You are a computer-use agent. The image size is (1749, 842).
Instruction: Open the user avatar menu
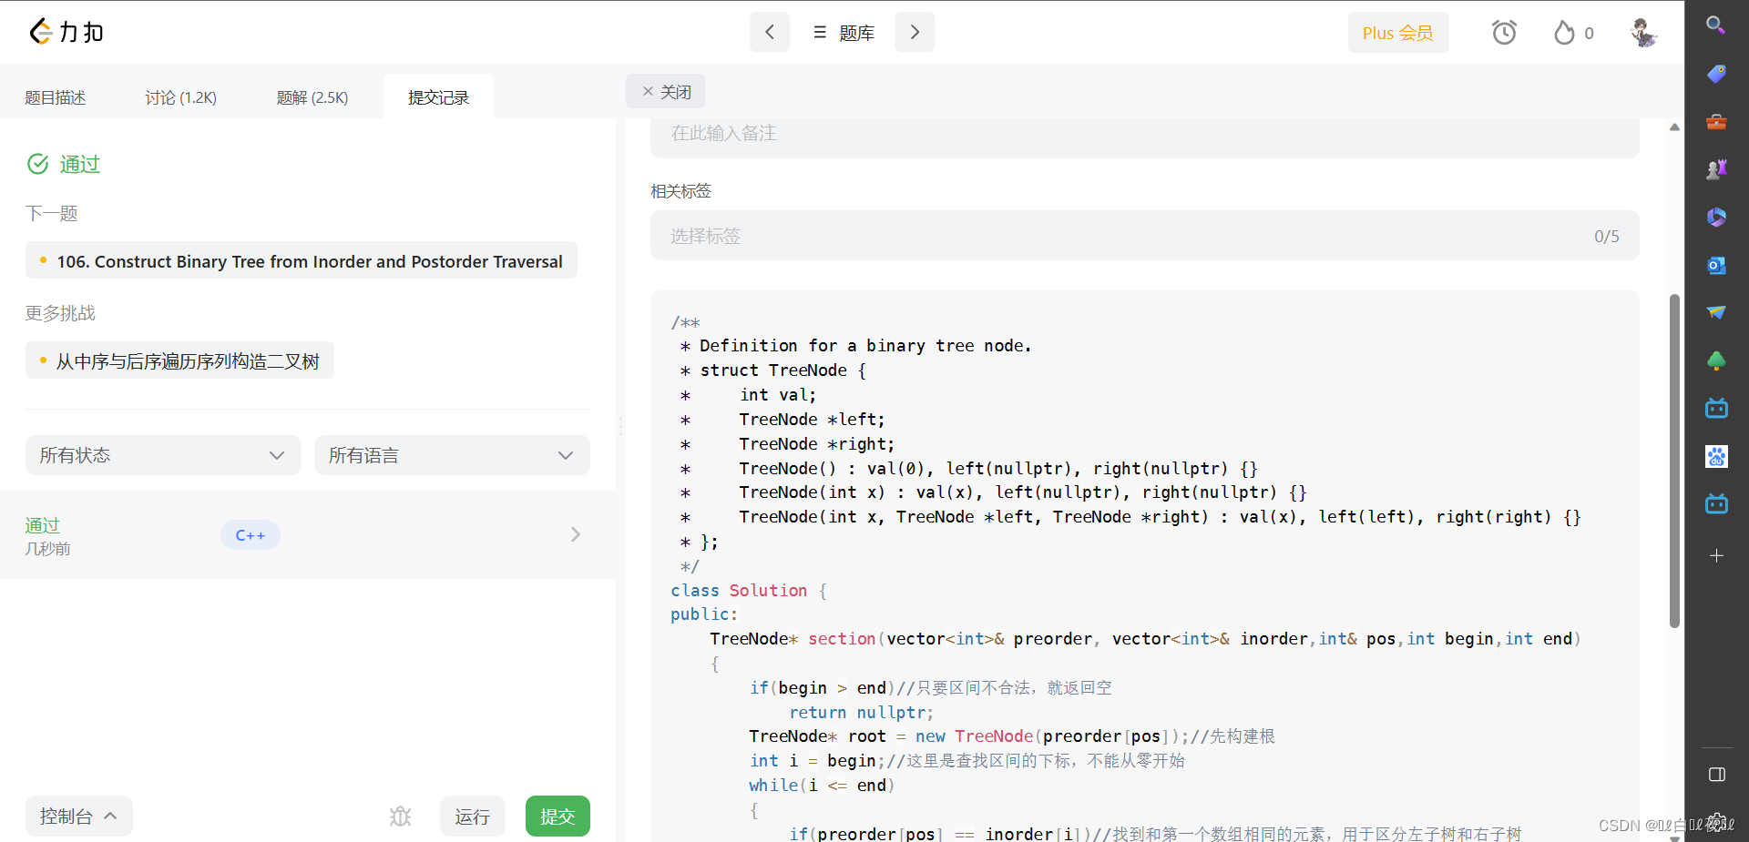tap(1642, 33)
